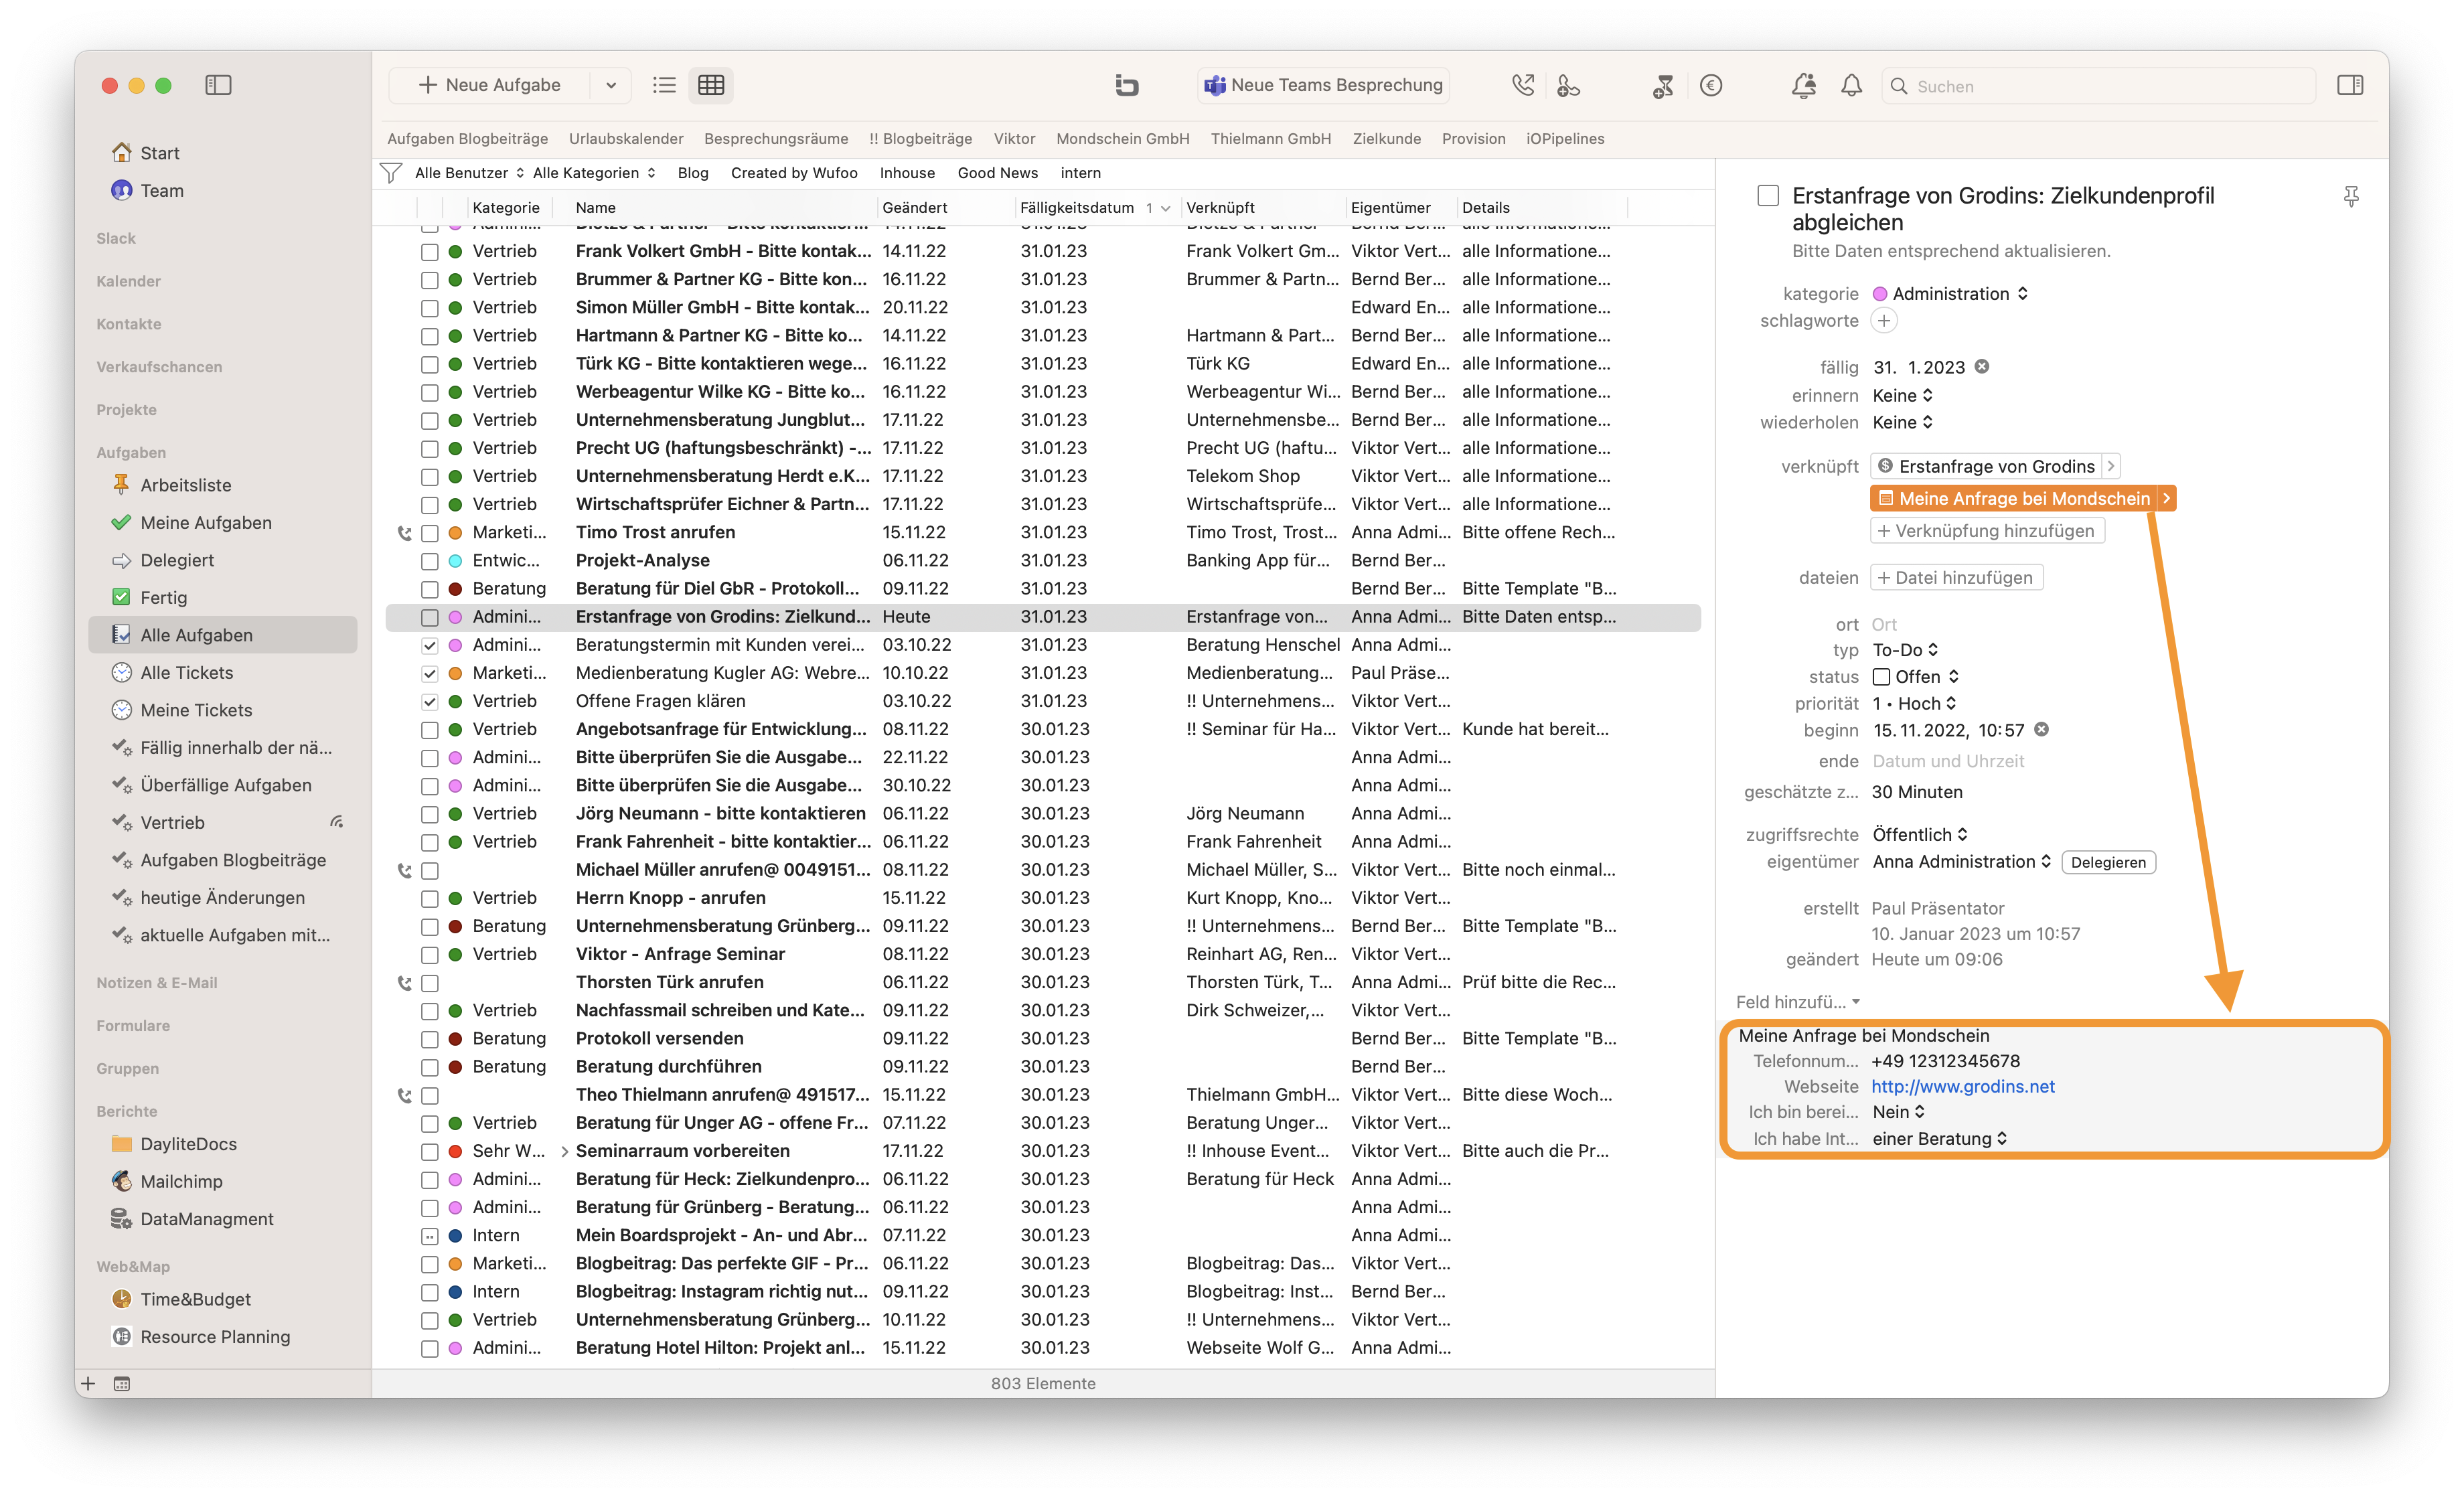
Task: Toggle the left sidebar icon
Action: (218, 85)
